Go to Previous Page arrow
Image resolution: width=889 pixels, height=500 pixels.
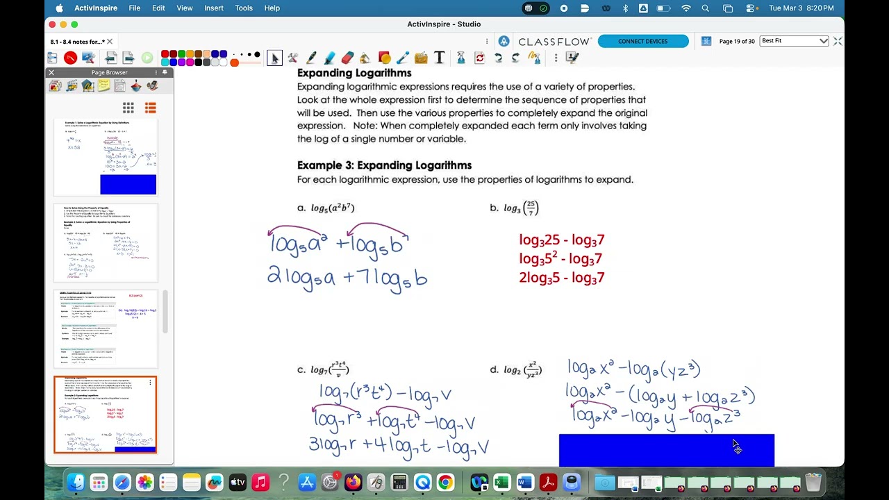click(110, 58)
